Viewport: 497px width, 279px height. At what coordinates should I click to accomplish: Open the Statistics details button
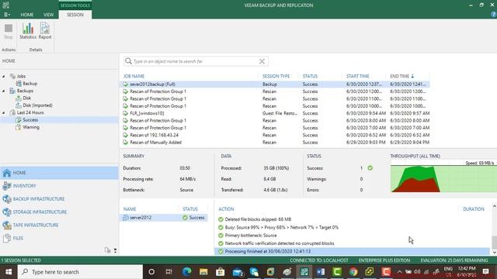click(28, 31)
